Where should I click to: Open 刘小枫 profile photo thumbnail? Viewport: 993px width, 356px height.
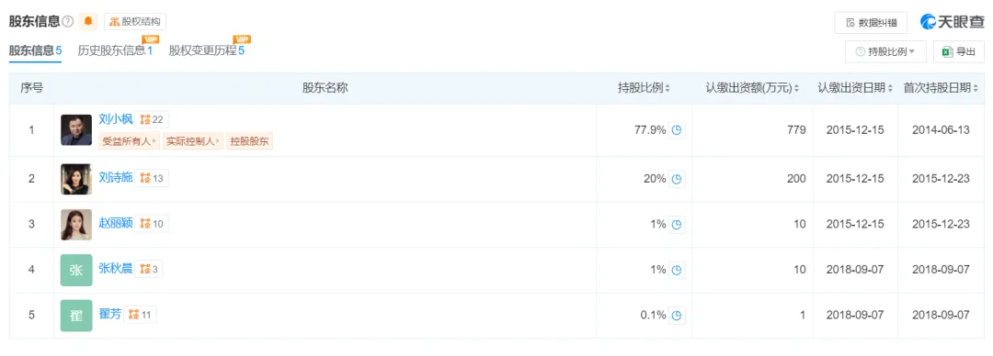(76, 130)
